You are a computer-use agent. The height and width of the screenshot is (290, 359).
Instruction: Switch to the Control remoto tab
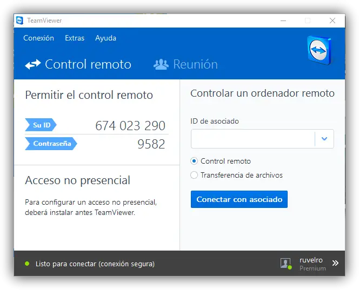[78, 64]
